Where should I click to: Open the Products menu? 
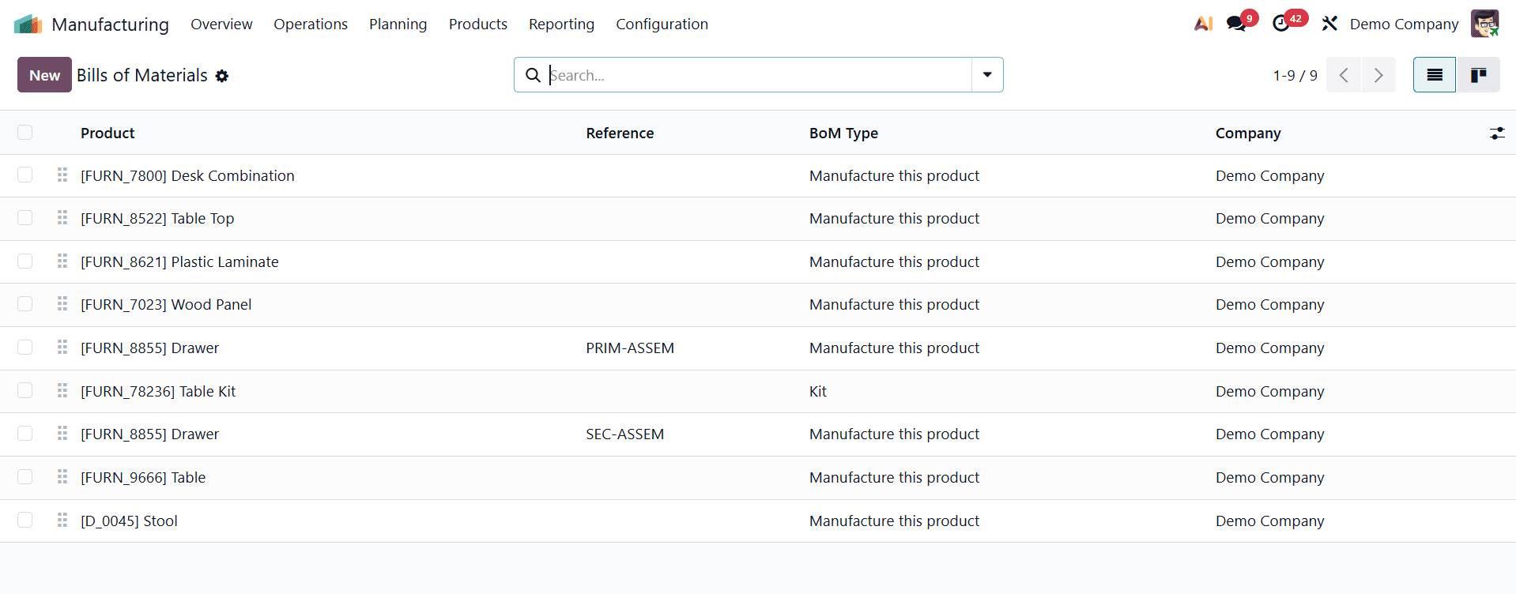coord(478,24)
